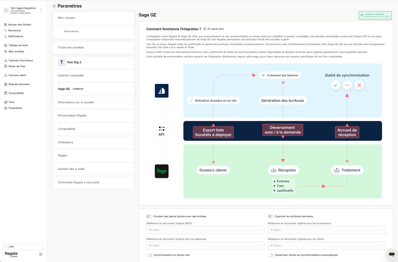398x262 pixels.
Task: Open Toutes les sociétés settings
Action: [x=94, y=48]
